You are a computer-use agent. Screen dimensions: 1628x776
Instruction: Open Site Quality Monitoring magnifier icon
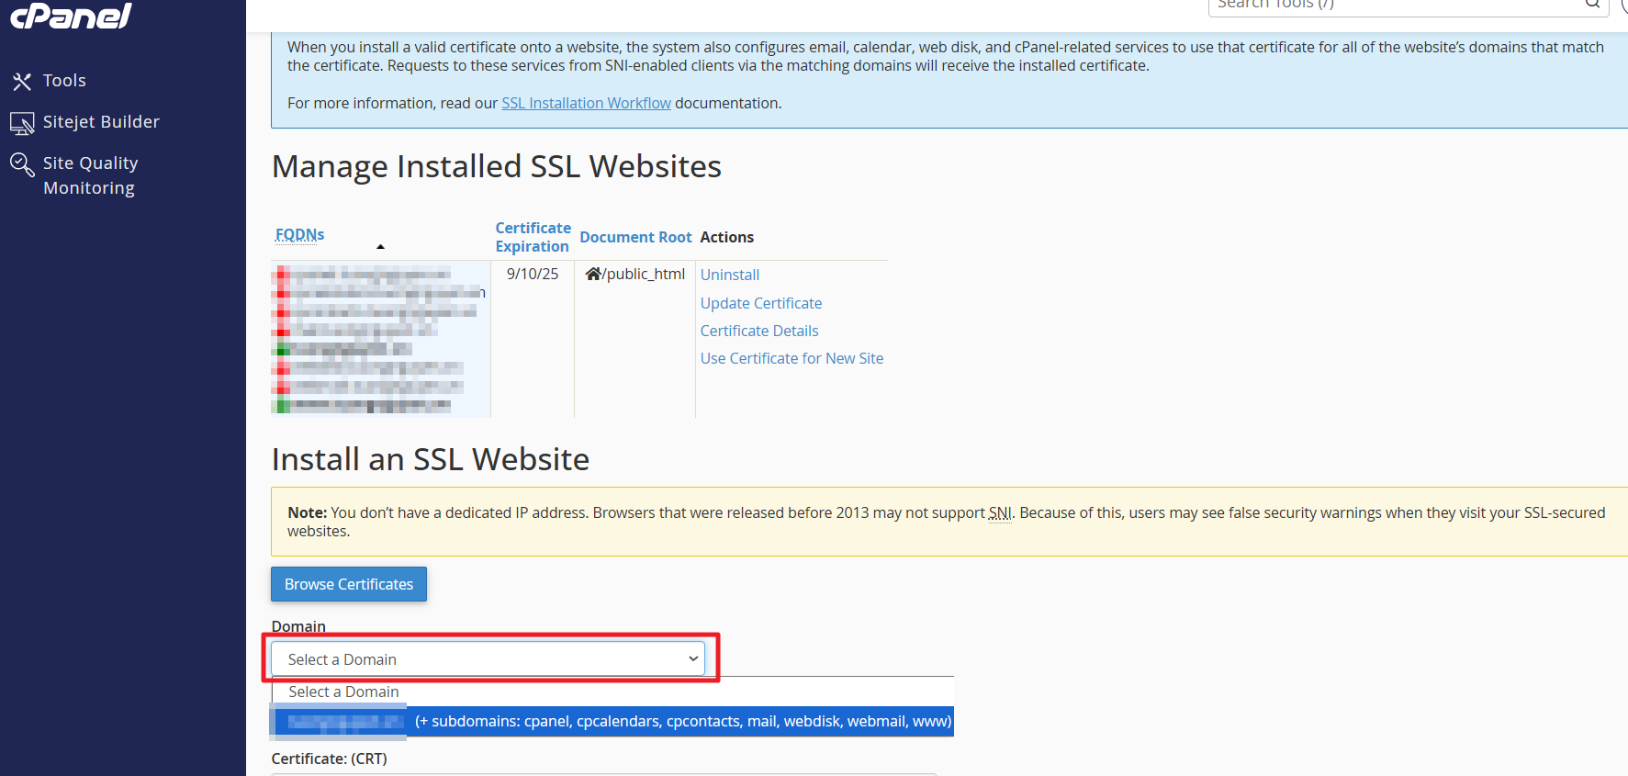point(22,164)
